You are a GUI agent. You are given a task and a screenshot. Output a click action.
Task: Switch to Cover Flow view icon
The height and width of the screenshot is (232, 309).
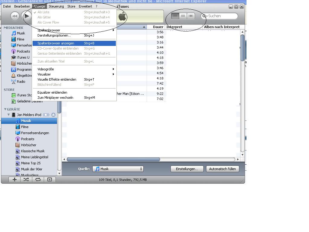(x=191, y=16)
